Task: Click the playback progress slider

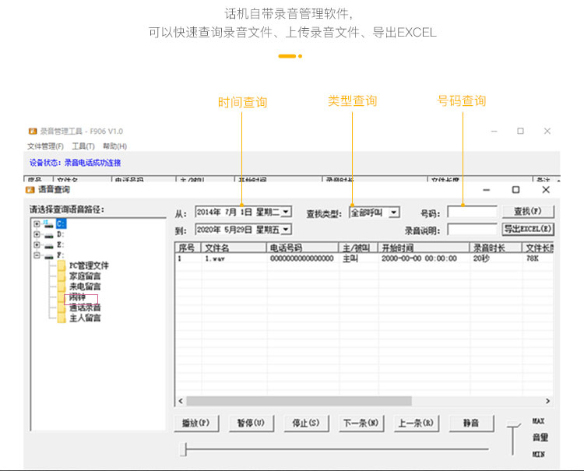Action: [335, 449]
